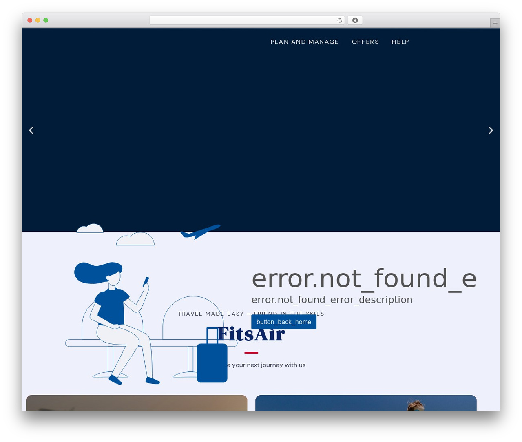Click the button_back_home button
This screenshot has width=522, height=442.
[x=284, y=322]
